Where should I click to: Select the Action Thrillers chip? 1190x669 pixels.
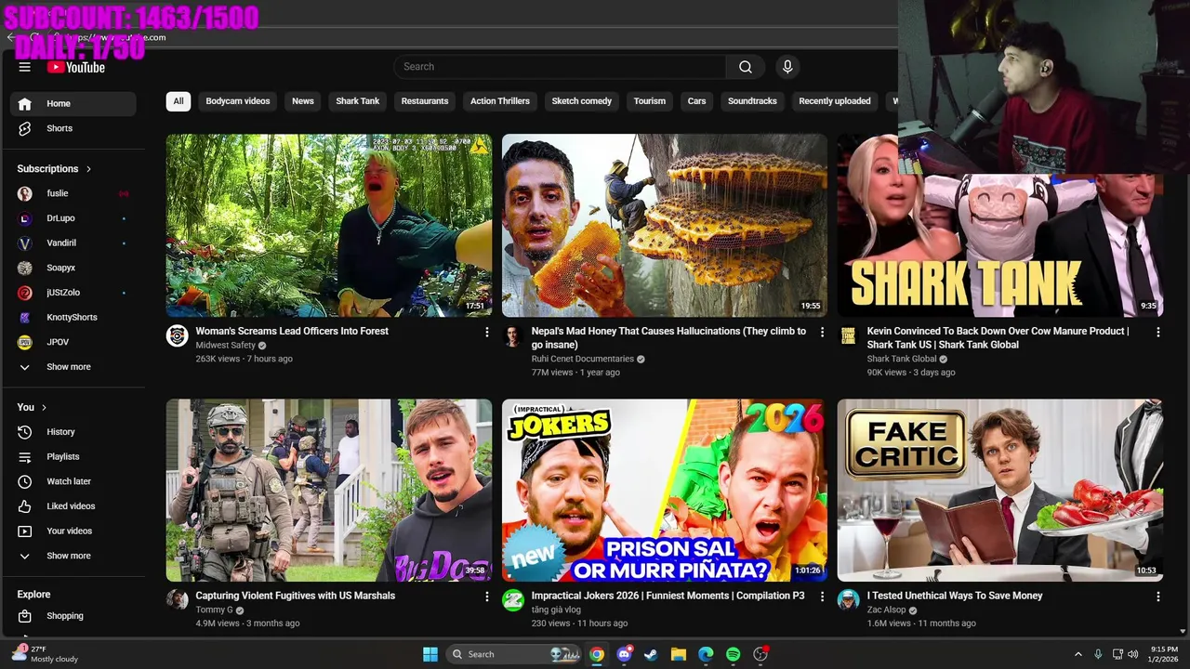click(500, 101)
